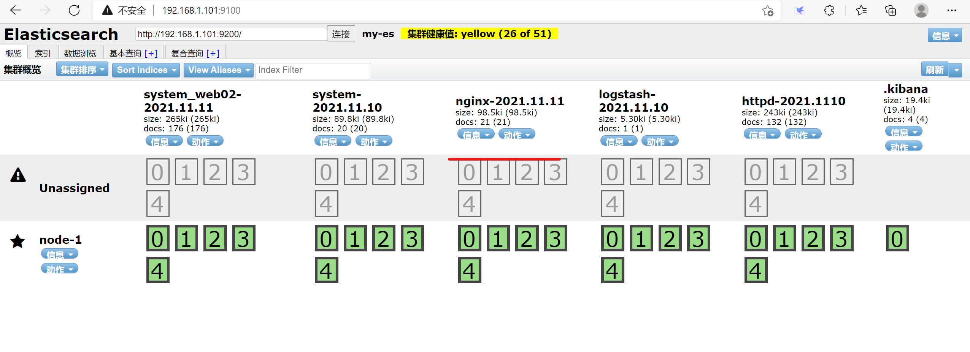Add a new 基本查询 tab with [+]
Image resolution: width=970 pixels, height=352 pixels.
point(151,53)
